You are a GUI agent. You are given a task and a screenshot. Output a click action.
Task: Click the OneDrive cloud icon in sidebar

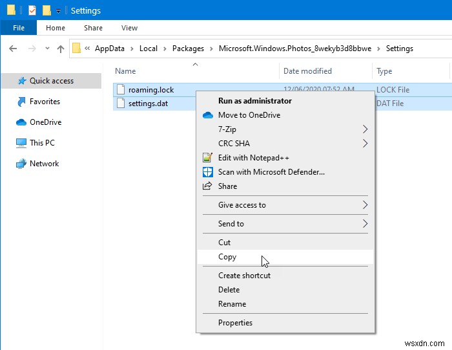point(21,122)
